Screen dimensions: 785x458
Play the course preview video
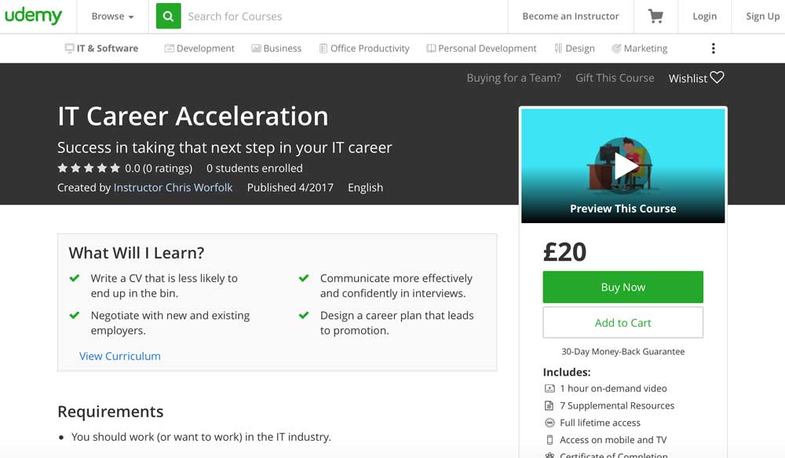623,166
